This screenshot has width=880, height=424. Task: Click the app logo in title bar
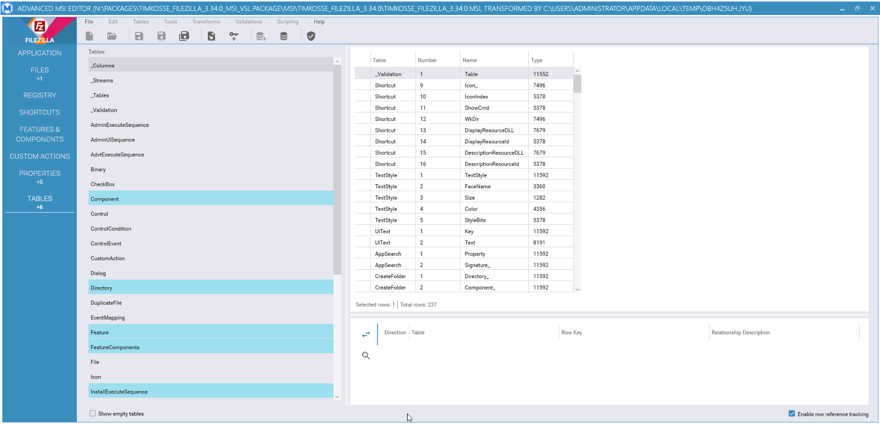pyautogui.click(x=7, y=8)
